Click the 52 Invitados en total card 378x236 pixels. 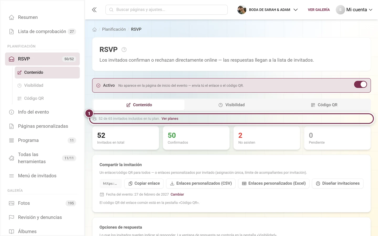coord(126,138)
